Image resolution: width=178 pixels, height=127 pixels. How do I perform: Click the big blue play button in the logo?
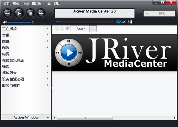click(69, 53)
